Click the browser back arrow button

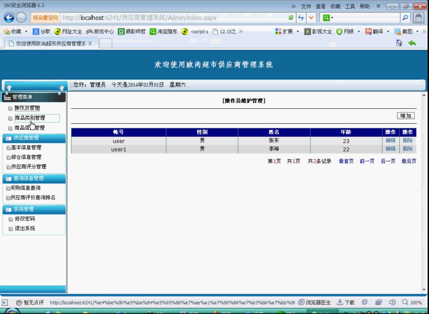8,17
